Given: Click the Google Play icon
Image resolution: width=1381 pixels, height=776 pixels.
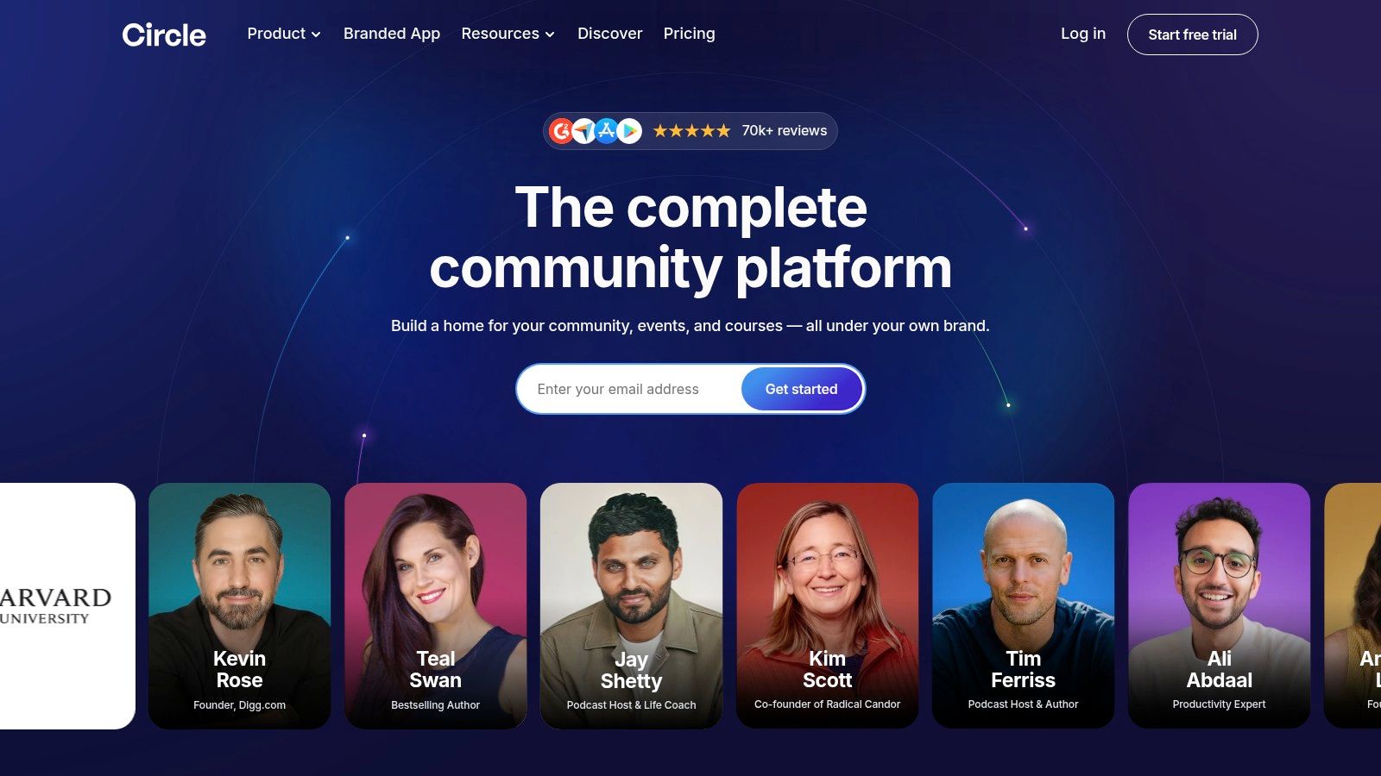Looking at the screenshot, I should [630, 131].
